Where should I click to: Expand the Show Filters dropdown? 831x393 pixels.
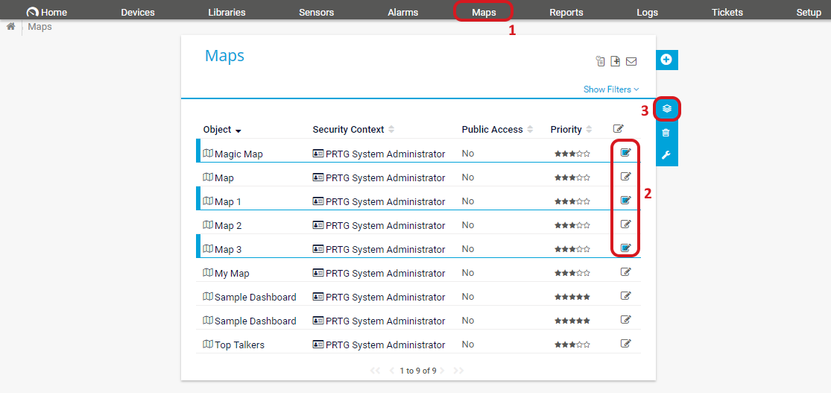[611, 89]
